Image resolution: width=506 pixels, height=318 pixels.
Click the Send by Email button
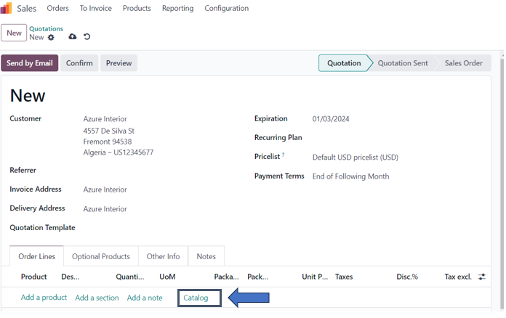click(30, 63)
